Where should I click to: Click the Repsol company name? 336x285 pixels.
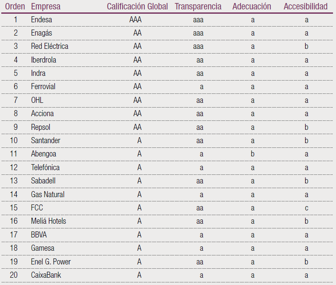[40, 127]
